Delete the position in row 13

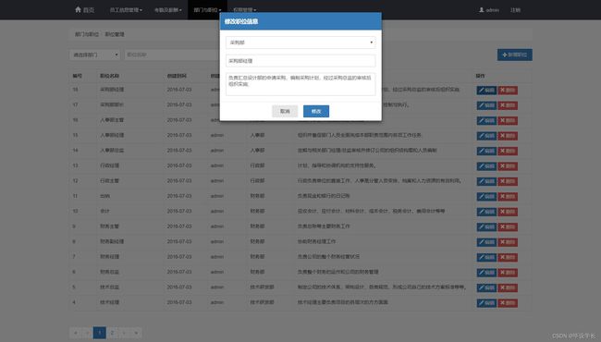click(508, 166)
